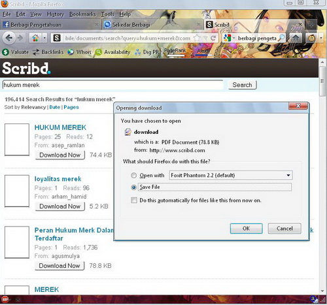Click Cancel in Opening download dialog
This screenshot has height=305, width=327.
click(x=284, y=229)
